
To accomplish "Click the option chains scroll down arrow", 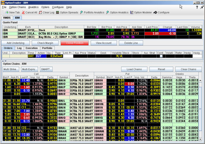I will (200, 139).
